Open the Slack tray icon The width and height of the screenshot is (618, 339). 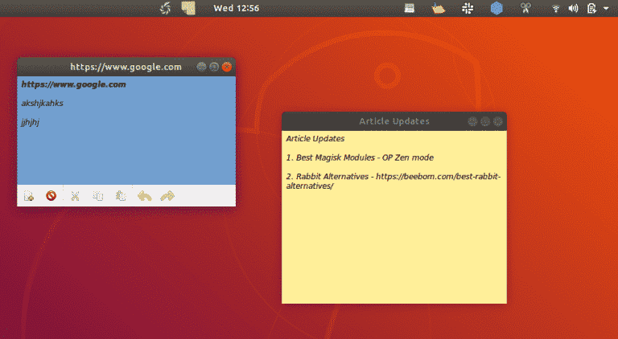[x=468, y=8]
